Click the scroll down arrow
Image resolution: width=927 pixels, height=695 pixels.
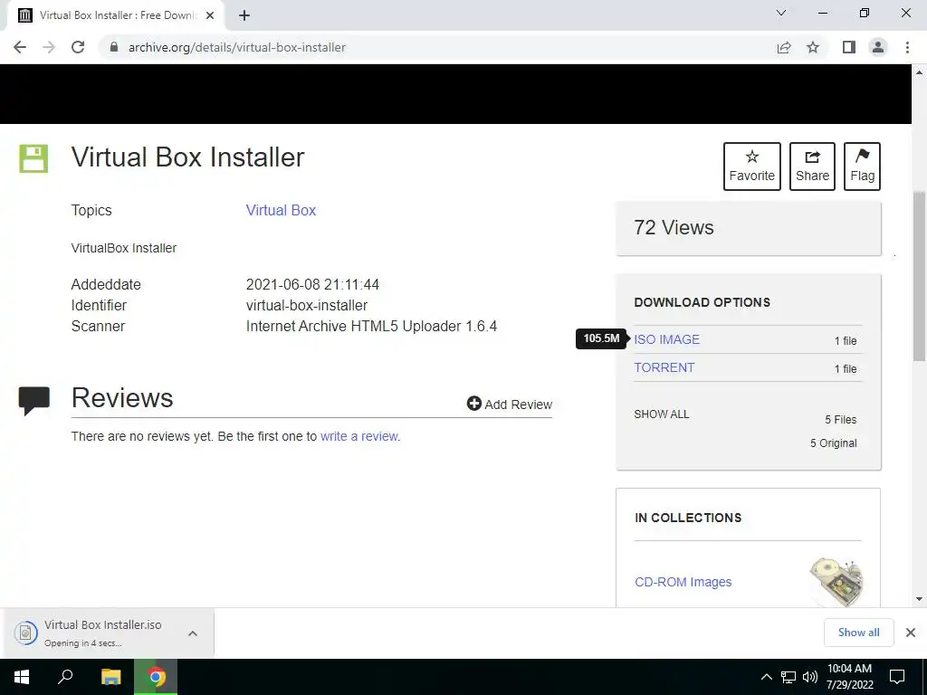[919, 599]
